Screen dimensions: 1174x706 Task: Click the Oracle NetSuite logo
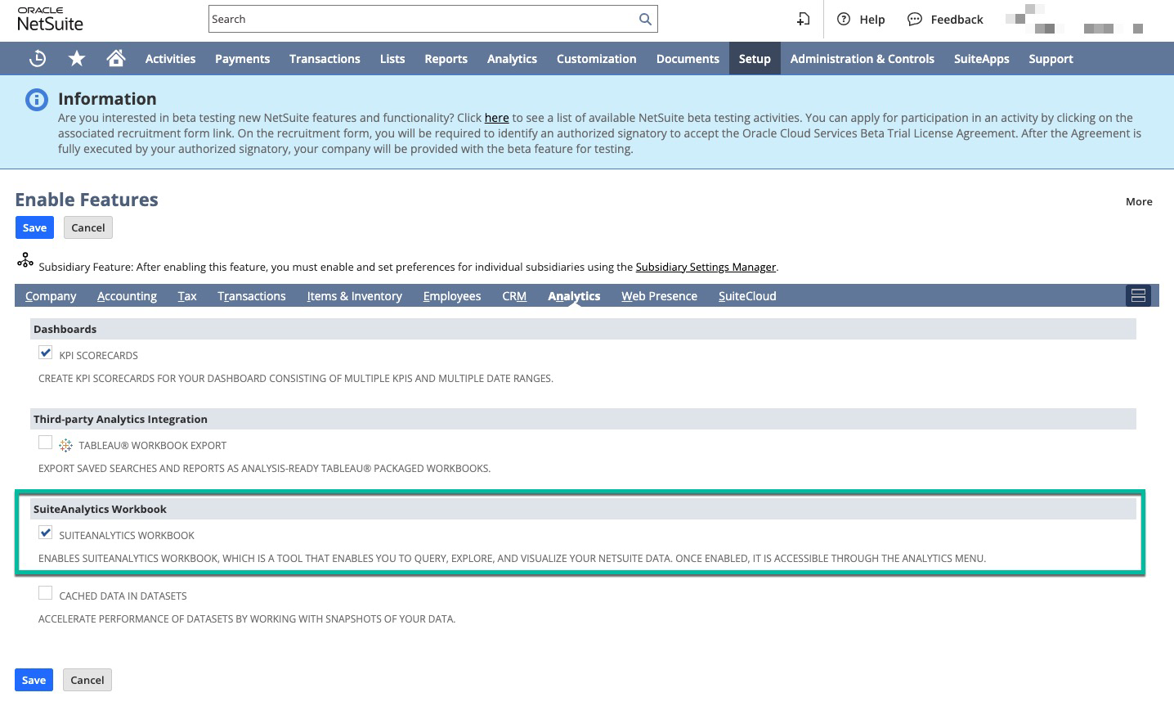(50, 19)
